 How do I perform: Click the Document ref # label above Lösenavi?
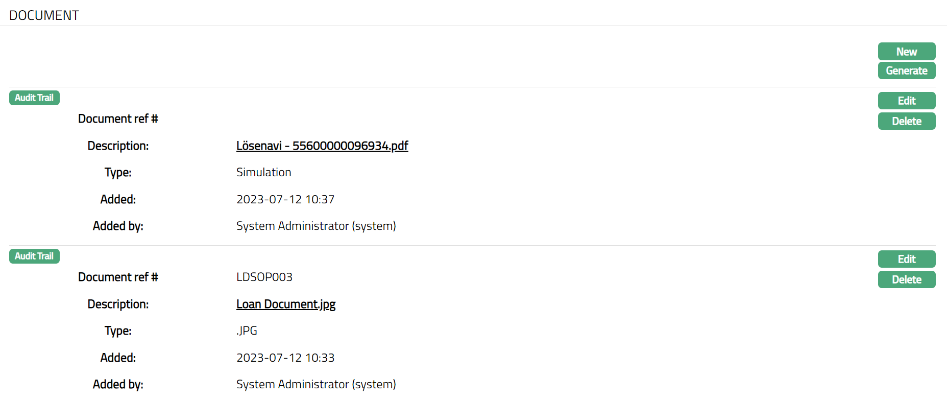(118, 119)
